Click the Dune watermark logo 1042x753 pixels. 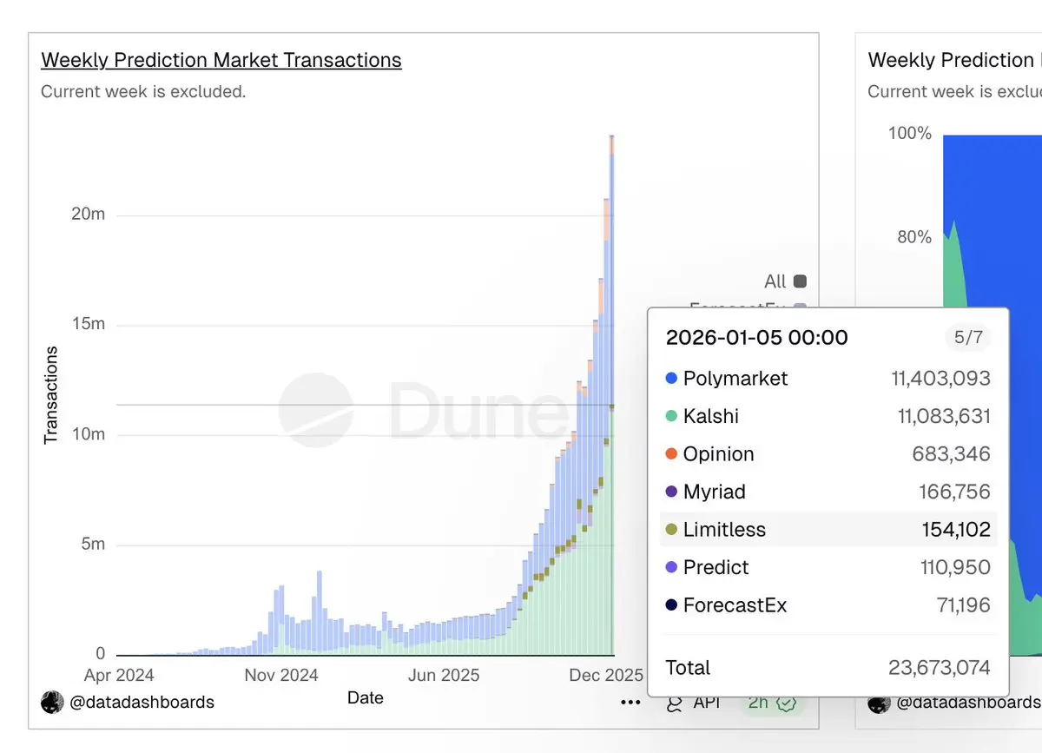tap(315, 409)
